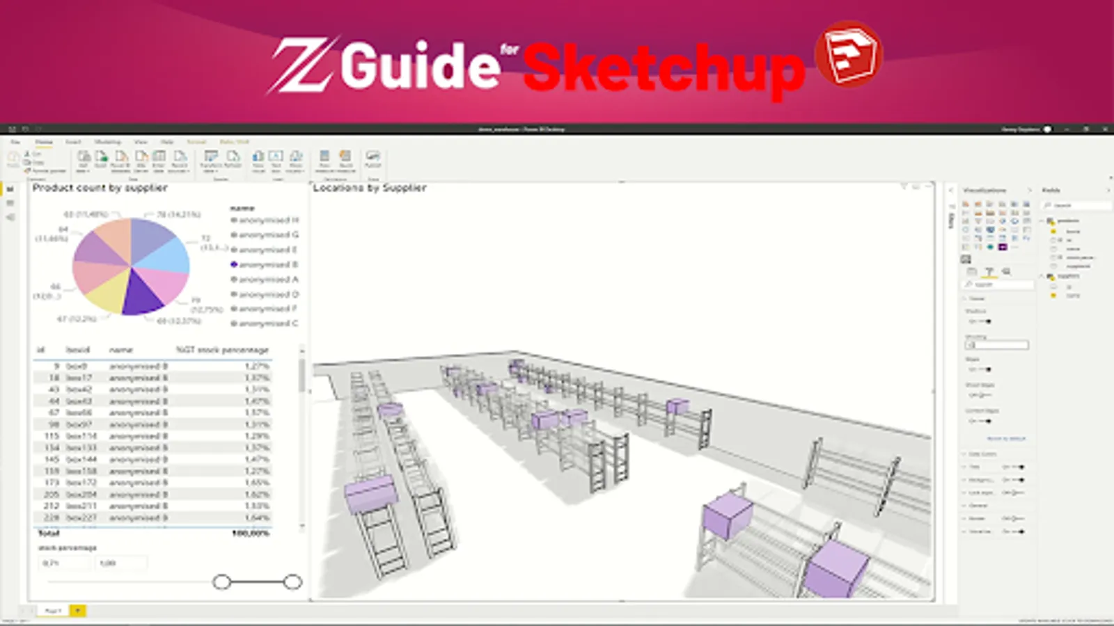
Task: Select the Stacked bar chart visualization
Action: pyautogui.click(x=966, y=204)
